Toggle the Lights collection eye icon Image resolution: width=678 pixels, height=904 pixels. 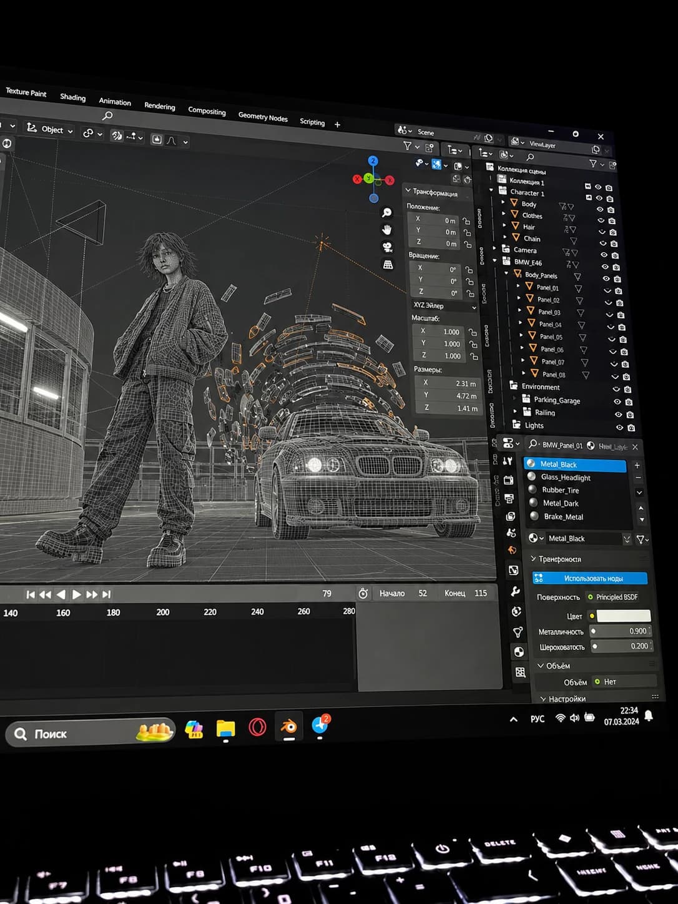pos(619,428)
